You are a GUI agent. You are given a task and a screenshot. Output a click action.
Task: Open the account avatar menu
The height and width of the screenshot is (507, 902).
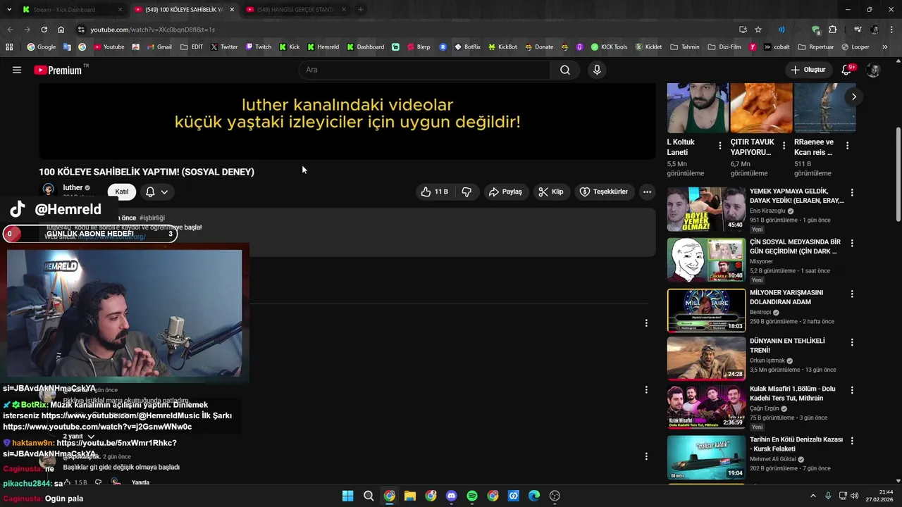tap(873, 70)
